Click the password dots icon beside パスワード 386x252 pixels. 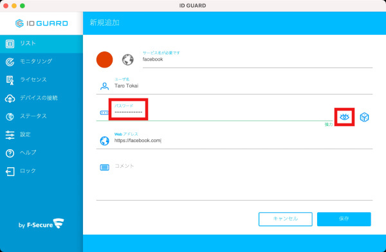tap(104, 113)
